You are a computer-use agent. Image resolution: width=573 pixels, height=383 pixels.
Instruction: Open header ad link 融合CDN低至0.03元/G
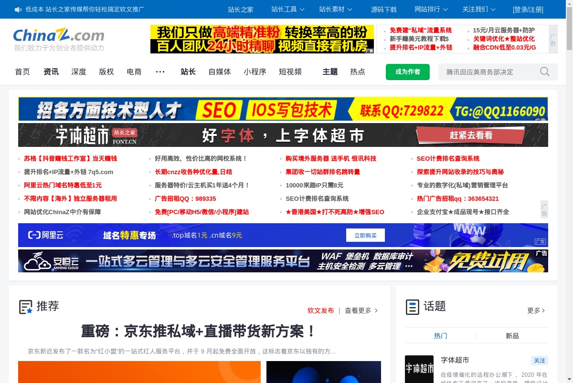505,47
